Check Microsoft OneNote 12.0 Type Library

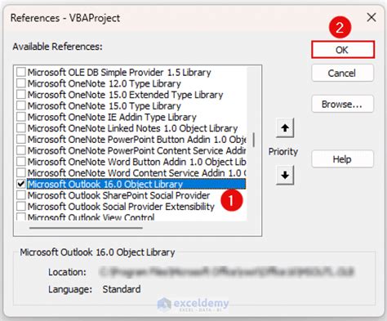coord(21,83)
